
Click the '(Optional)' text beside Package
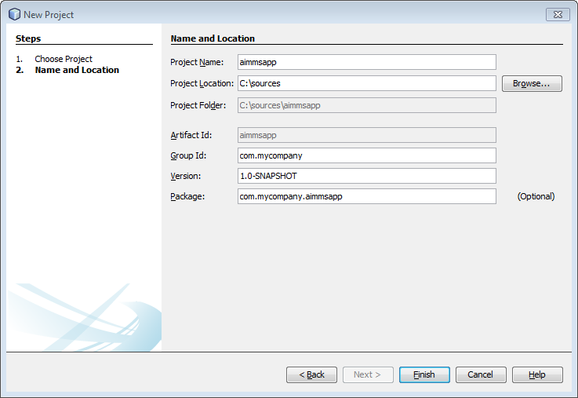pyautogui.click(x=536, y=196)
